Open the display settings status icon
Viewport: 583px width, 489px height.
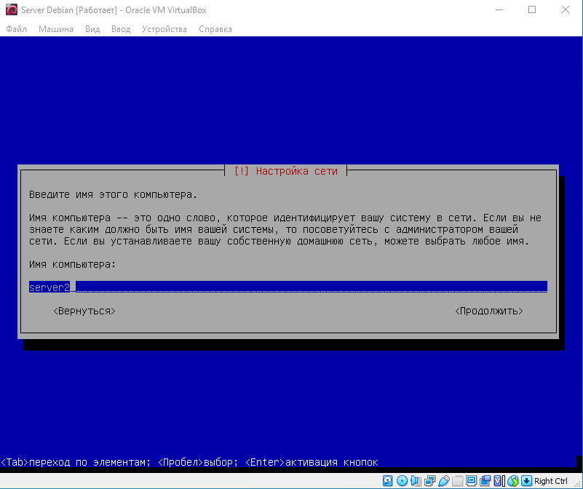click(471, 481)
